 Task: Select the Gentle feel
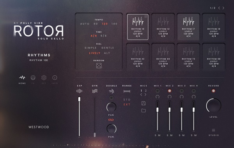pos(108,48)
